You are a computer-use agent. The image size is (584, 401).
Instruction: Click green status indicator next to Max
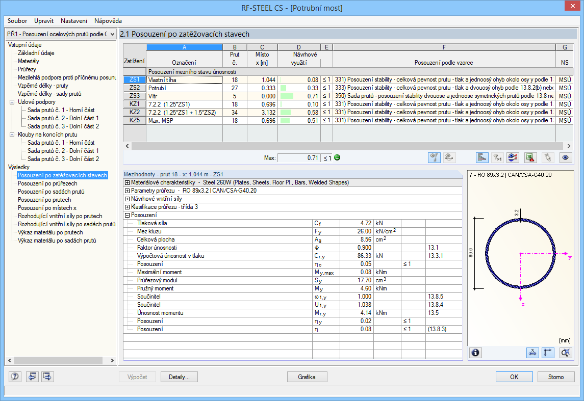click(x=337, y=158)
